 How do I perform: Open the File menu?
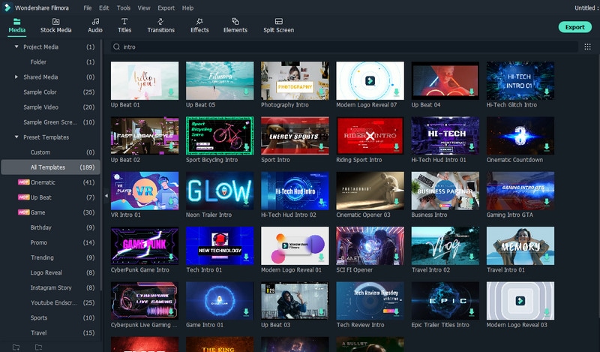pyautogui.click(x=88, y=8)
